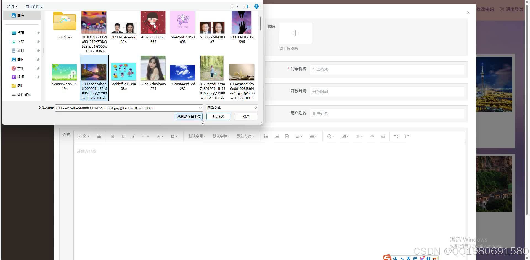Select the numbered list option
Screen dimensions: 530x260
point(277,136)
